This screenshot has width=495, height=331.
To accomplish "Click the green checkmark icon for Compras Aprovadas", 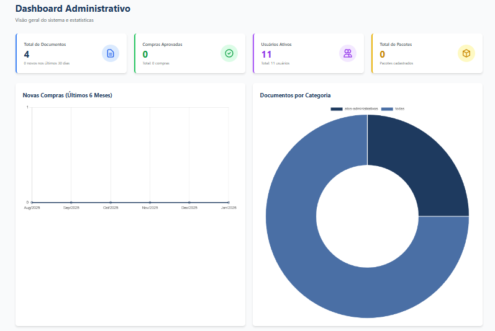I will click(229, 53).
